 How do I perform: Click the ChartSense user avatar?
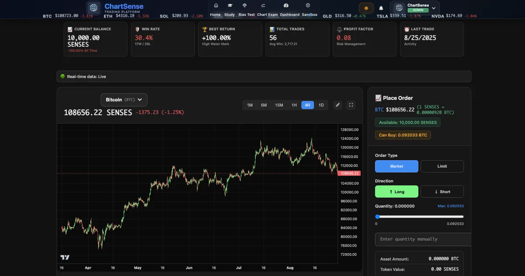click(x=399, y=8)
